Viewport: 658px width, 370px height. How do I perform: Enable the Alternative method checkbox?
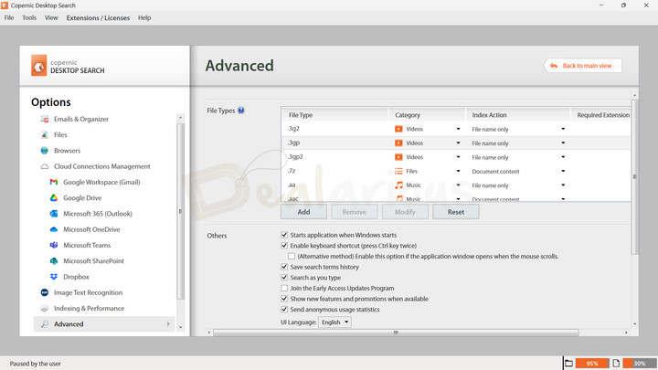(292, 256)
